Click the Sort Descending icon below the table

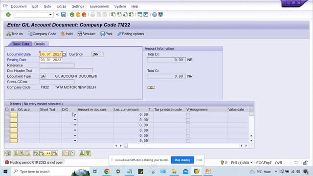[88, 153]
